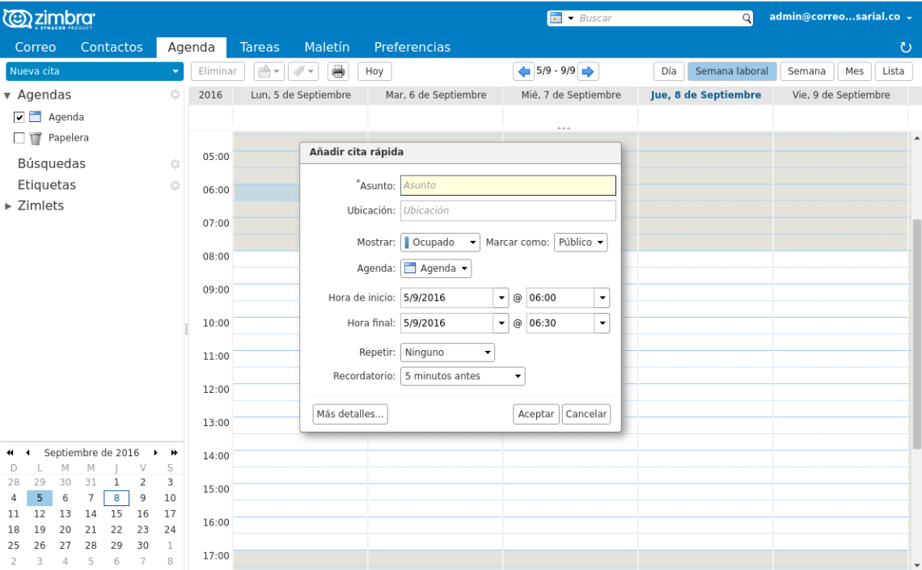Uncheck the Agenda calendar checkbox
Viewport: 922px width, 570px height.
[20, 117]
